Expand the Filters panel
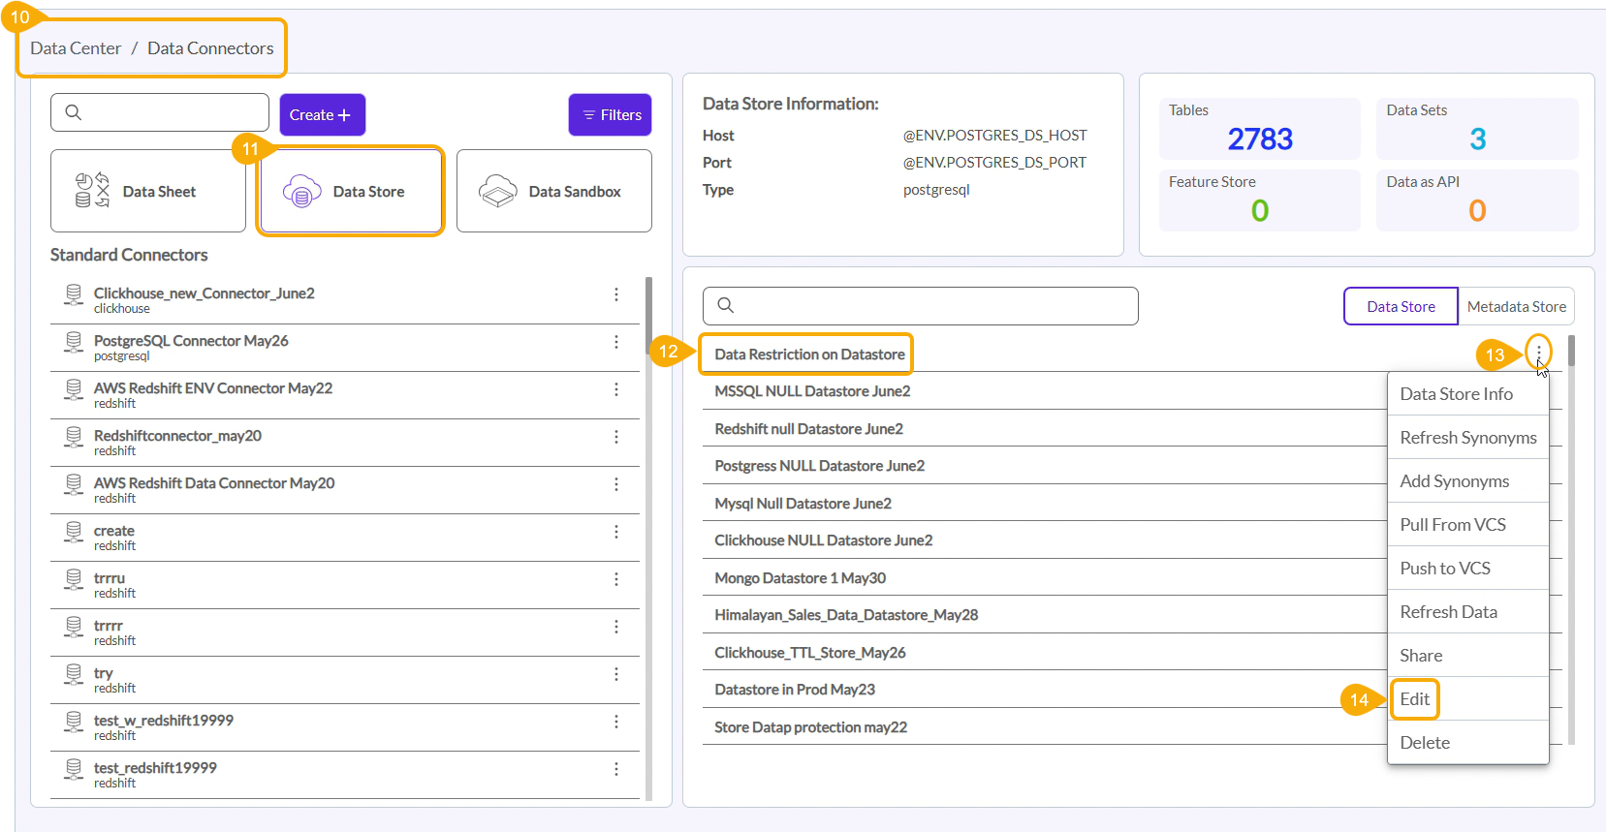 tap(611, 114)
